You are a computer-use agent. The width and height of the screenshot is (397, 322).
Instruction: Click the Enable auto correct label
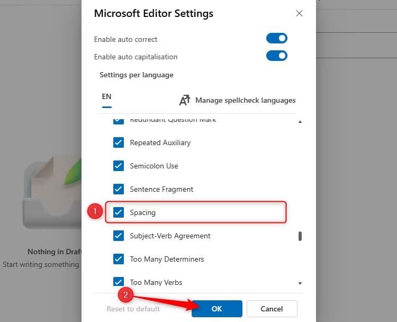coord(125,40)
